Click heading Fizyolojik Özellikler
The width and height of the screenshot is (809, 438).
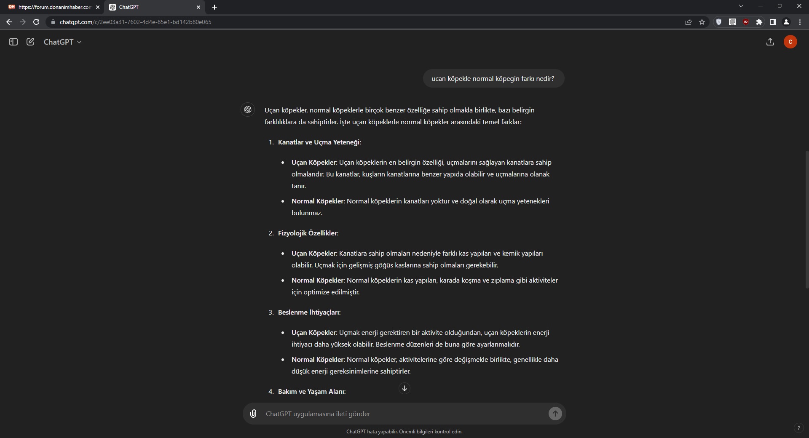pyautogui.click(x=308, y=233)
